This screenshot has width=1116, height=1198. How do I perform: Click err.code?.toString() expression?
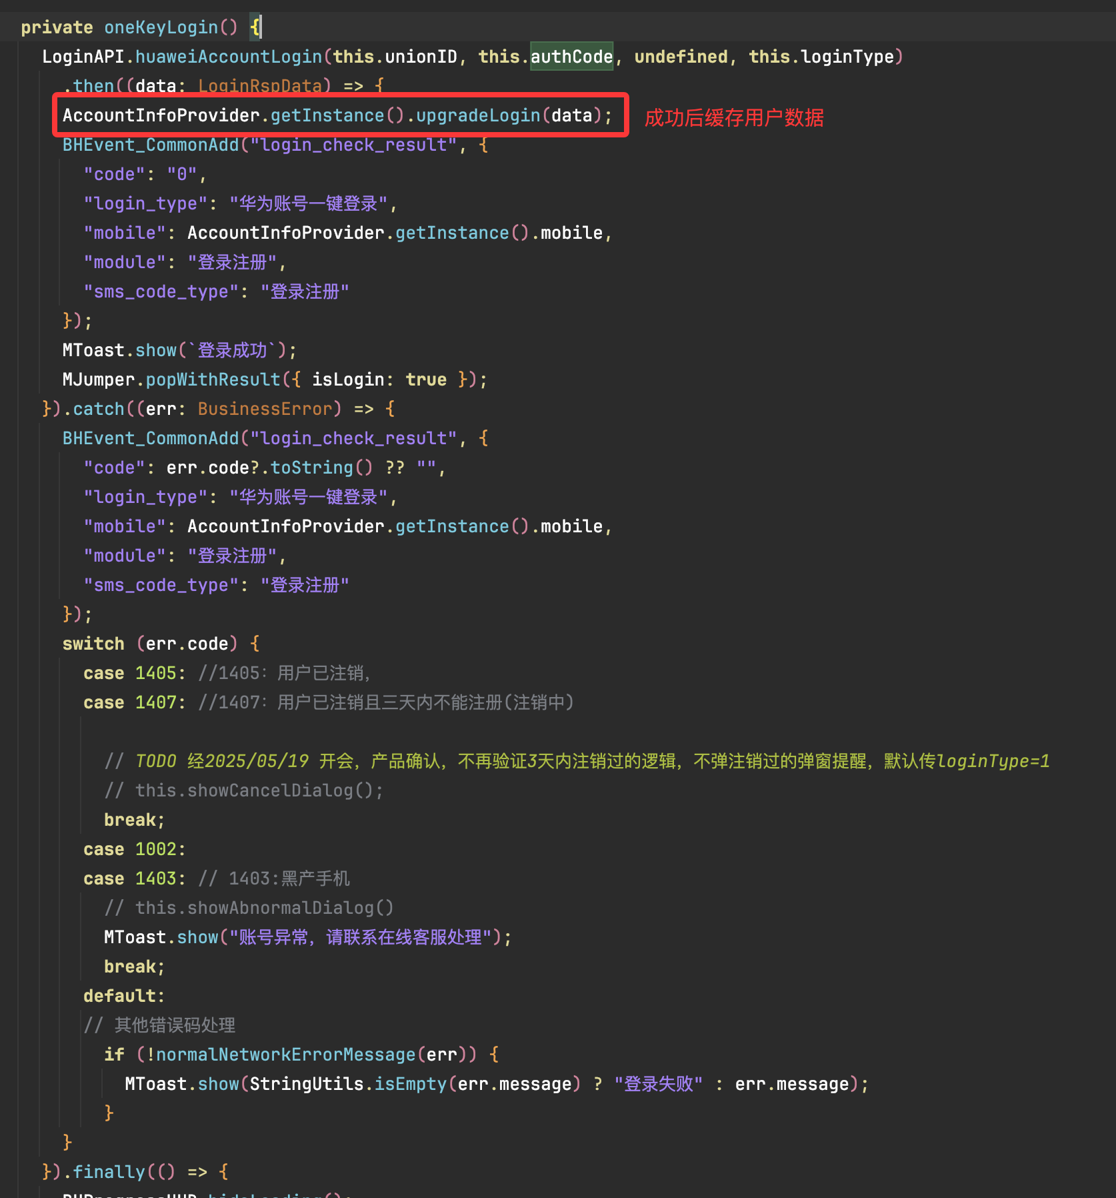pyautogui.click(x=270, y=468)
